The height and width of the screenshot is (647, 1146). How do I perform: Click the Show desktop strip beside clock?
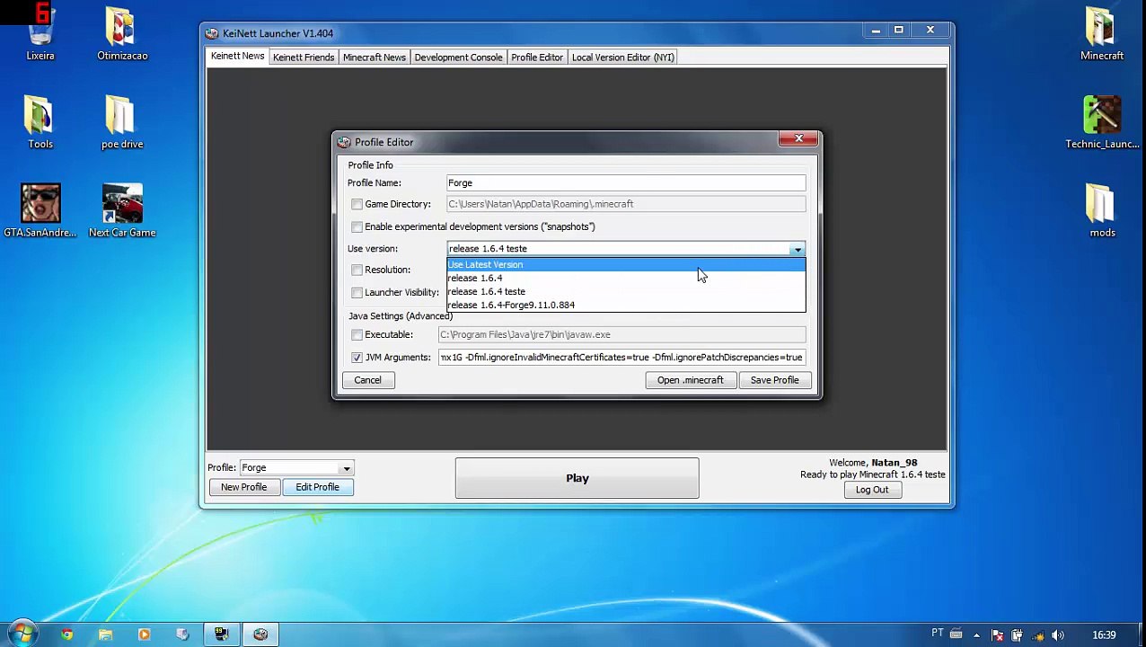[1140, 634]
